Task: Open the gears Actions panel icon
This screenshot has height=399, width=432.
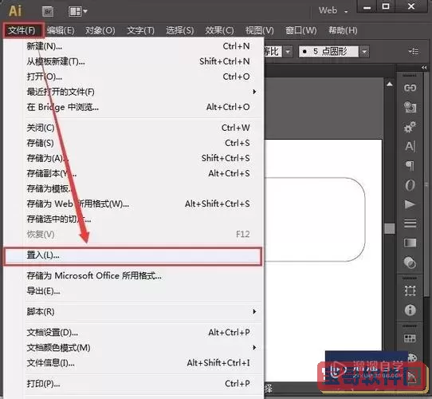Action: pyautogui.click(x=410, y=127)
